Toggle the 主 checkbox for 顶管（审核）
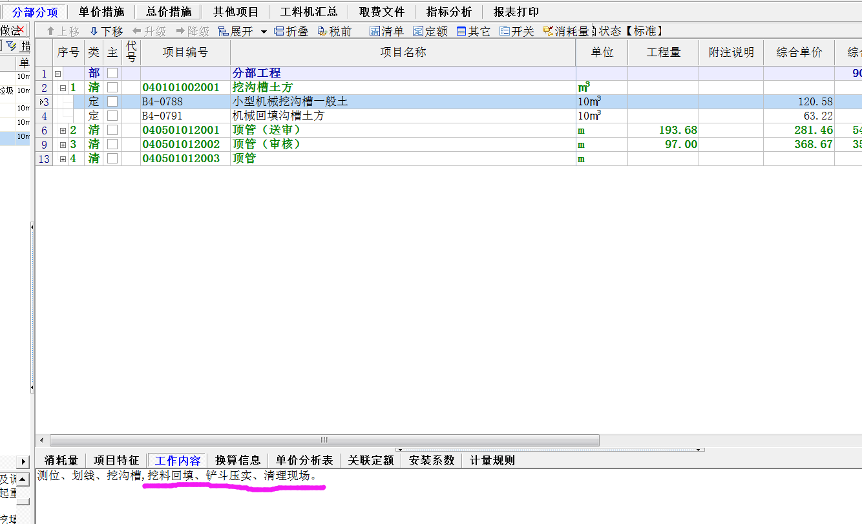Image resolution: width=862 pixels, height=524 pixels. [x=112, y=144]
